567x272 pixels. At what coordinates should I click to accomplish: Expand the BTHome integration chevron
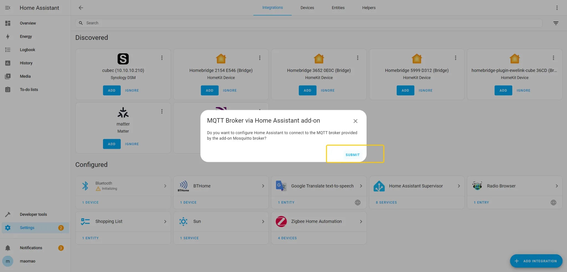pyautogui.click(x=263, y=186)
